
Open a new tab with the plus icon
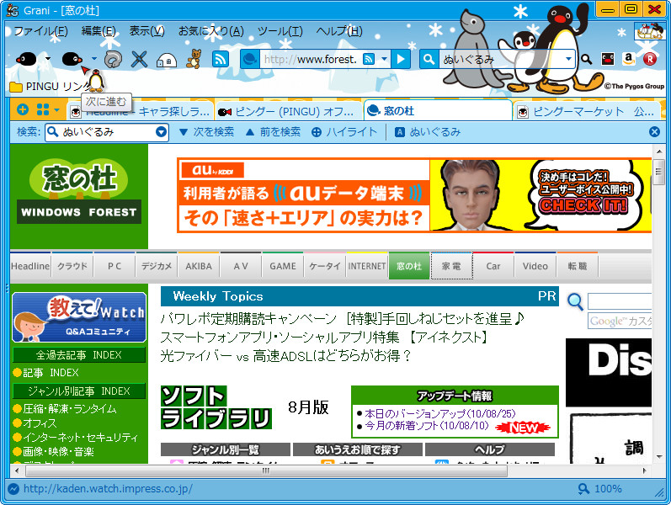23,109
